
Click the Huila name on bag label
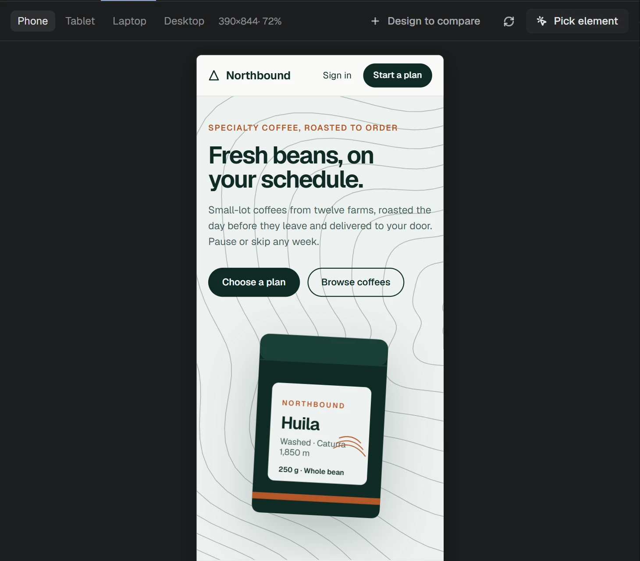click(x=300, y=423)
